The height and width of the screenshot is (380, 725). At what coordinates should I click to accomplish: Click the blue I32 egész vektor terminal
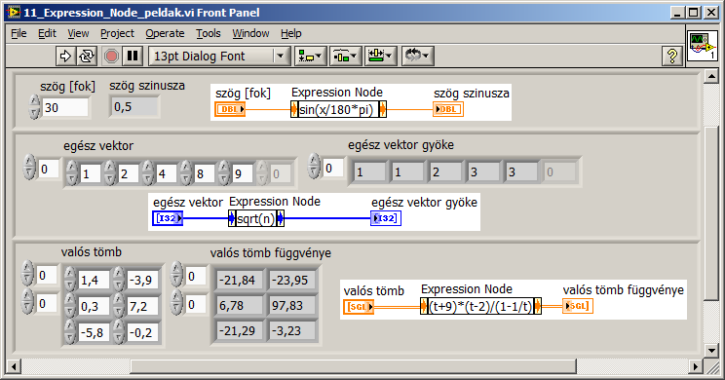point(168,218)
